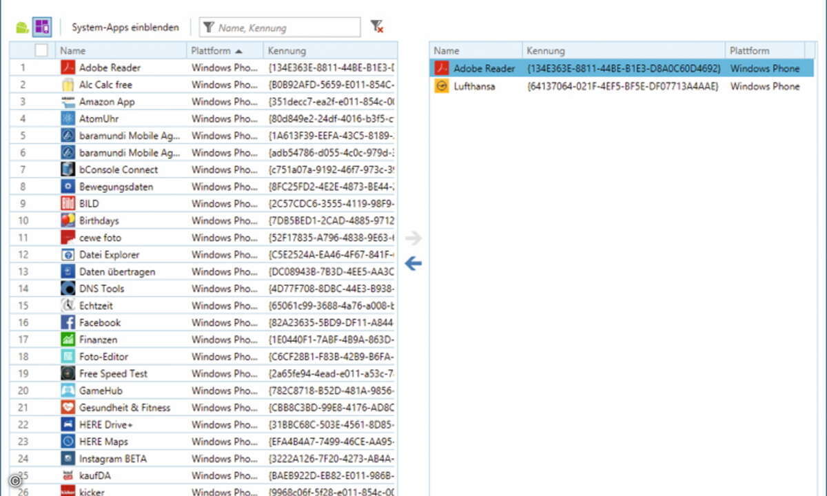Screen dimensions: 827x496
Task: Click bConsole Connect app icon
Action: (68, 169)
